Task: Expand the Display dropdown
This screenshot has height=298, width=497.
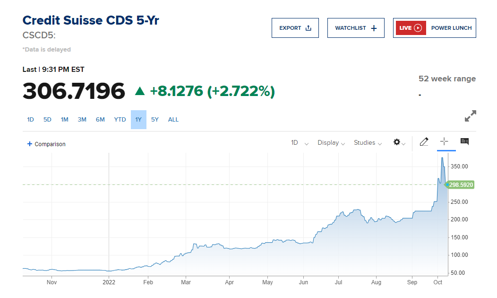Action: tap(331, 143)
